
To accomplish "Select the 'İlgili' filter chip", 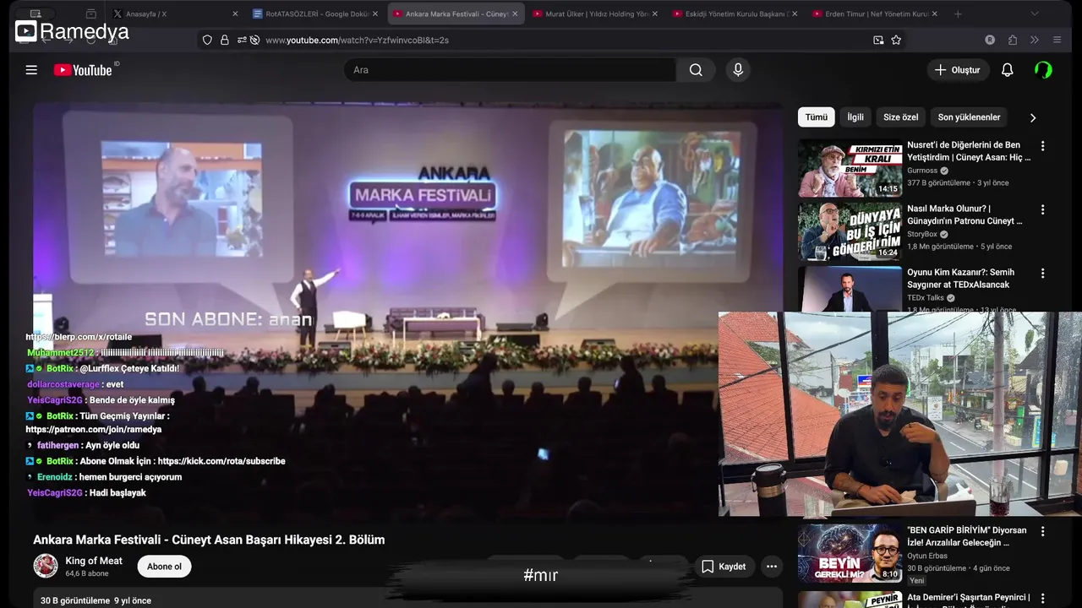I will (855, 117).
